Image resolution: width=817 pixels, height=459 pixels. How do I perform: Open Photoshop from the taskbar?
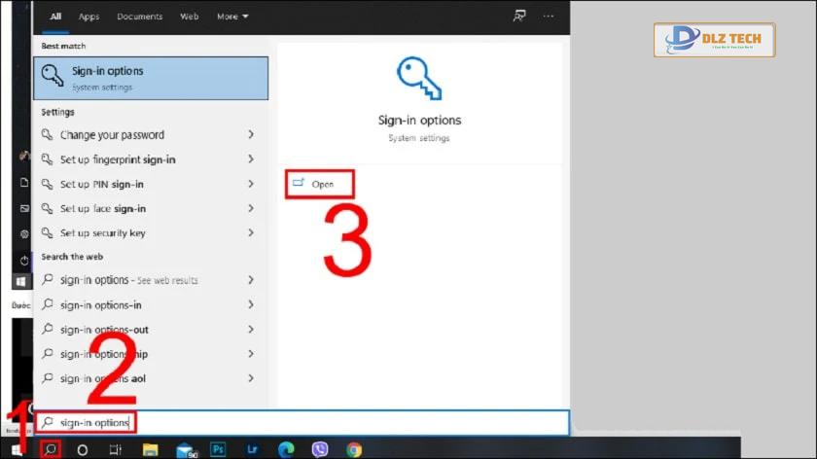[x=218, y=449]
